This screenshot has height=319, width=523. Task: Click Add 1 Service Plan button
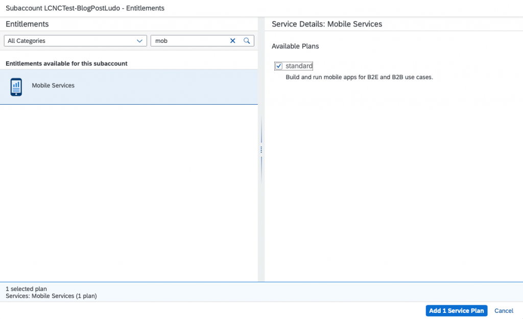tap(456, 311)
